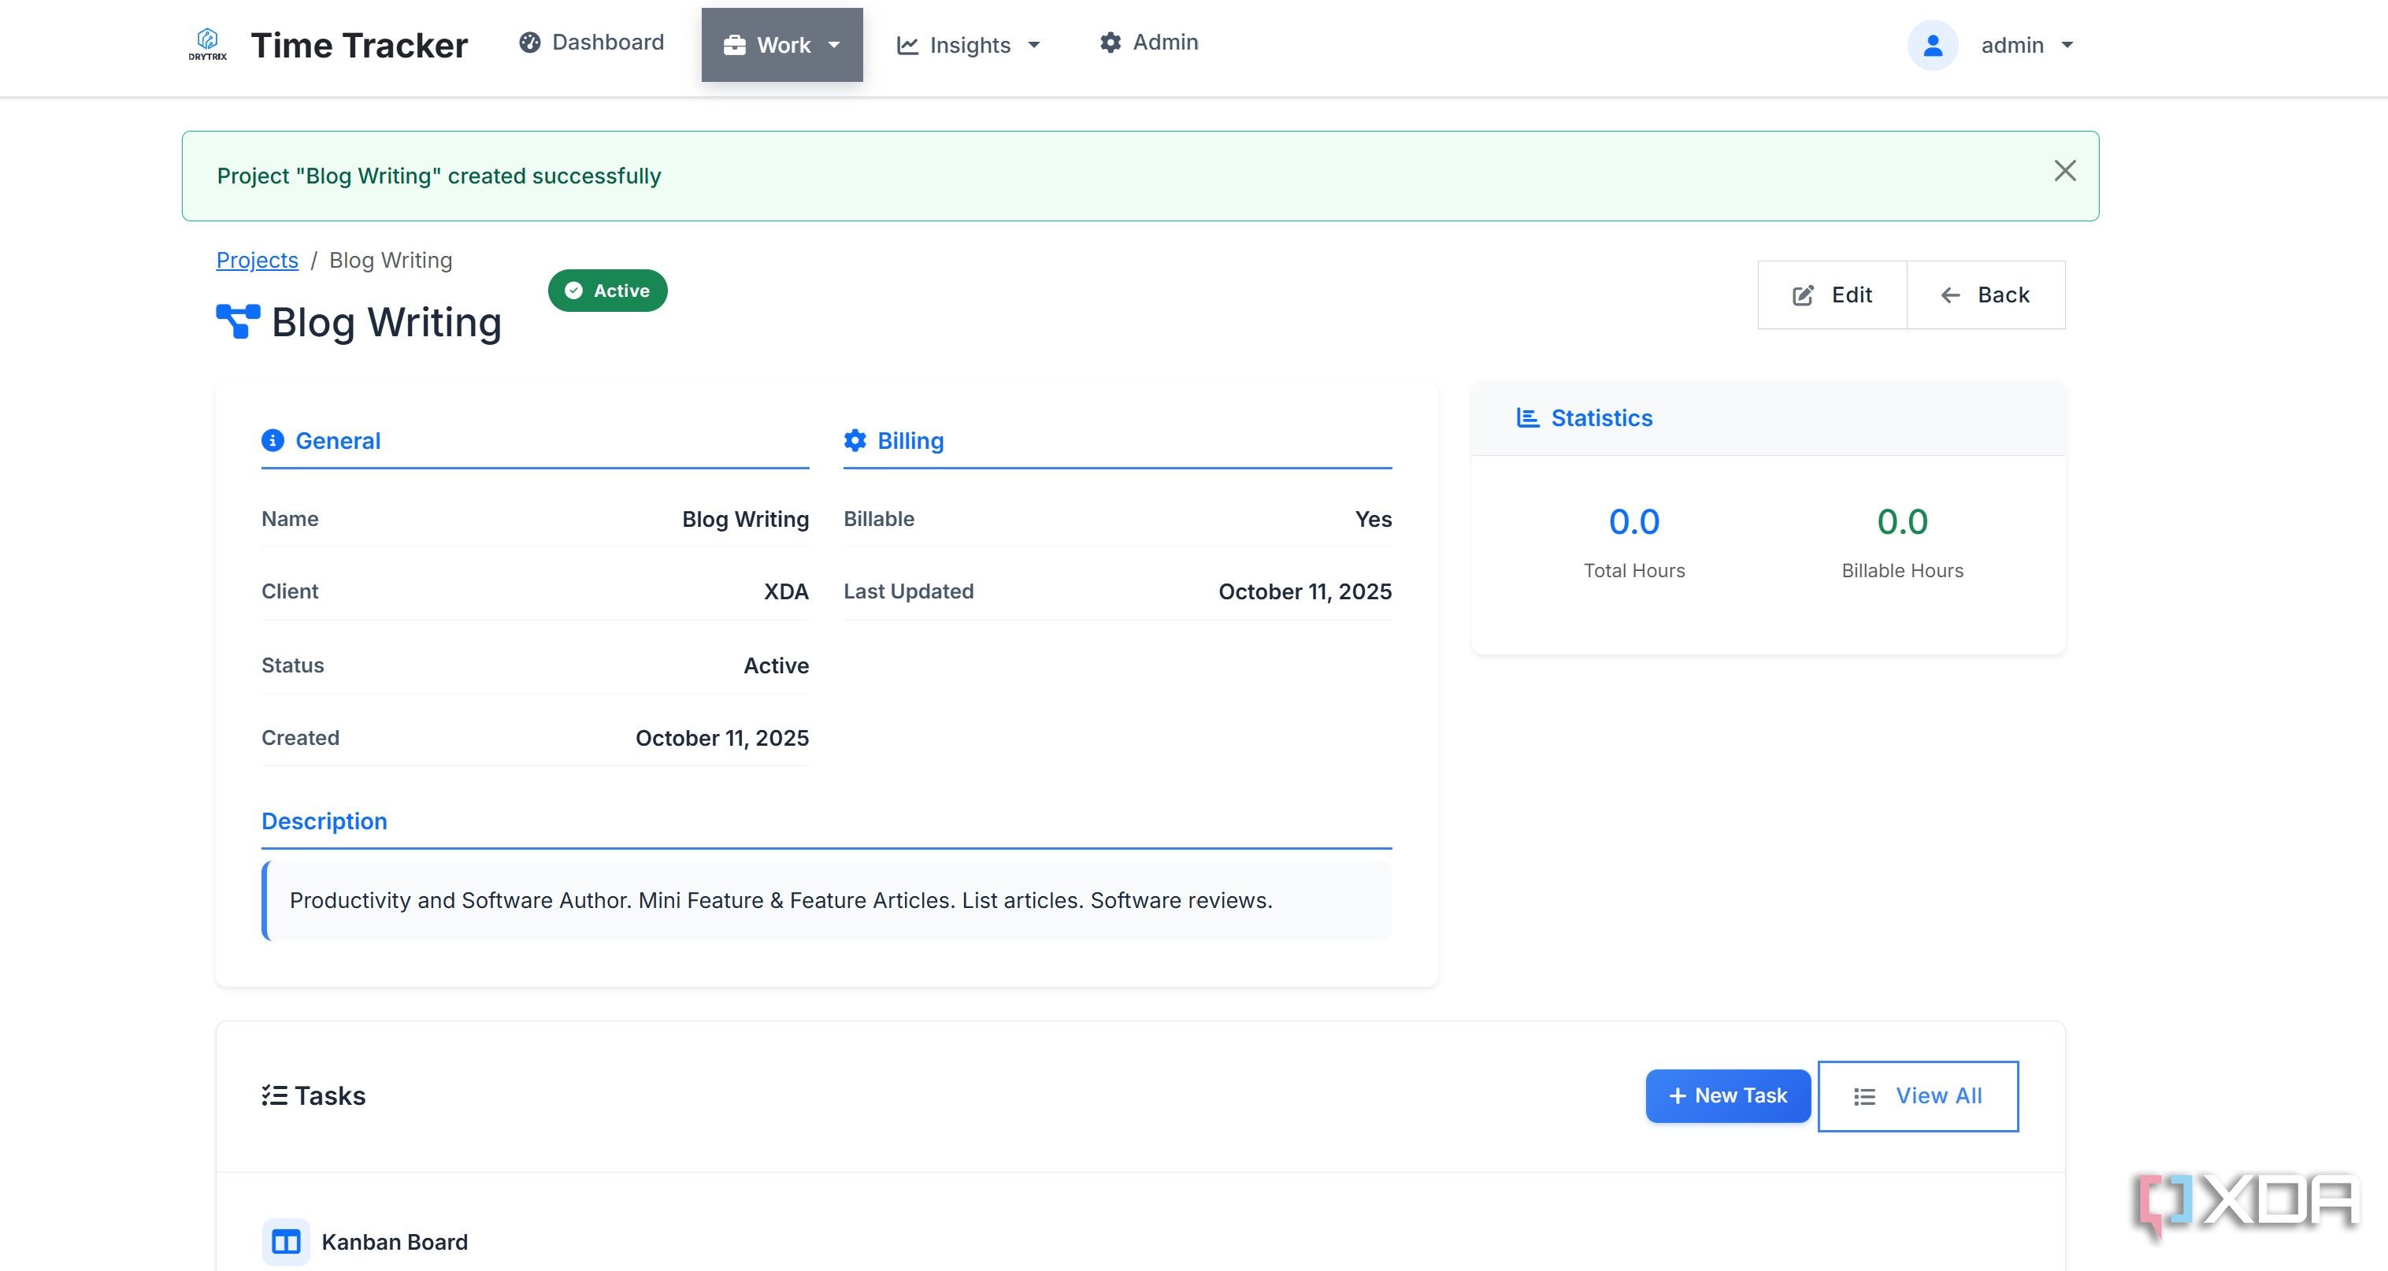Click the admin user avatar icon
The height and width of the screenshot is (1271, 2388).
point(1933,45)
